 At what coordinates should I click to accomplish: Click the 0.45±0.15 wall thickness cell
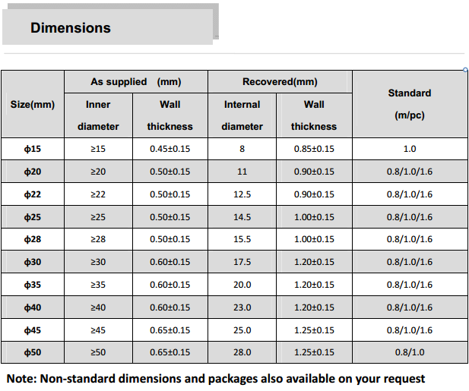170,149
